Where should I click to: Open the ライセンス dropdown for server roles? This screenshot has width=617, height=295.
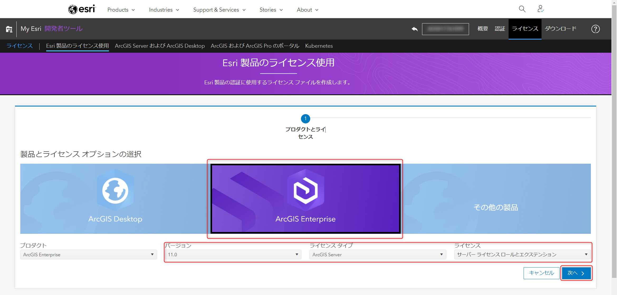pos(522,255)
